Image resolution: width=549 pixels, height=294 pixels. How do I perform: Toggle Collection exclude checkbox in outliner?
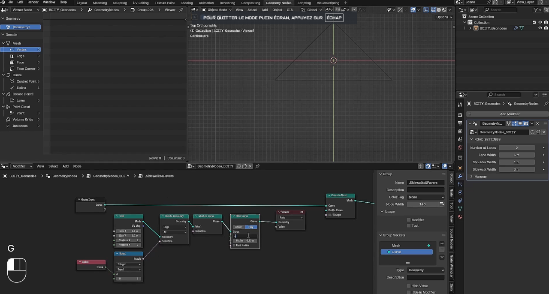534,22
